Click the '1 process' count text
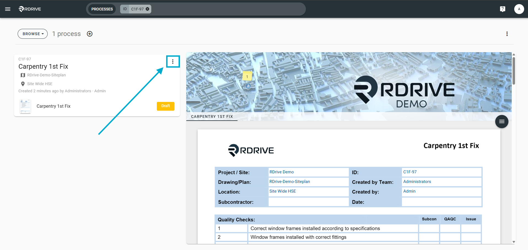528x250 pixels. [x=66, y=34]
